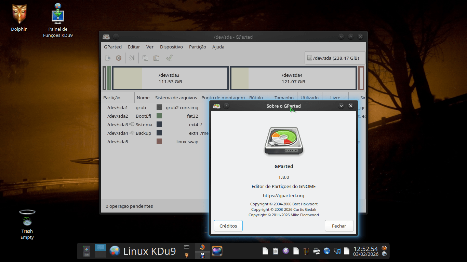
Task: Click the New partition toolbar icon
Action: tap(108, 58)
